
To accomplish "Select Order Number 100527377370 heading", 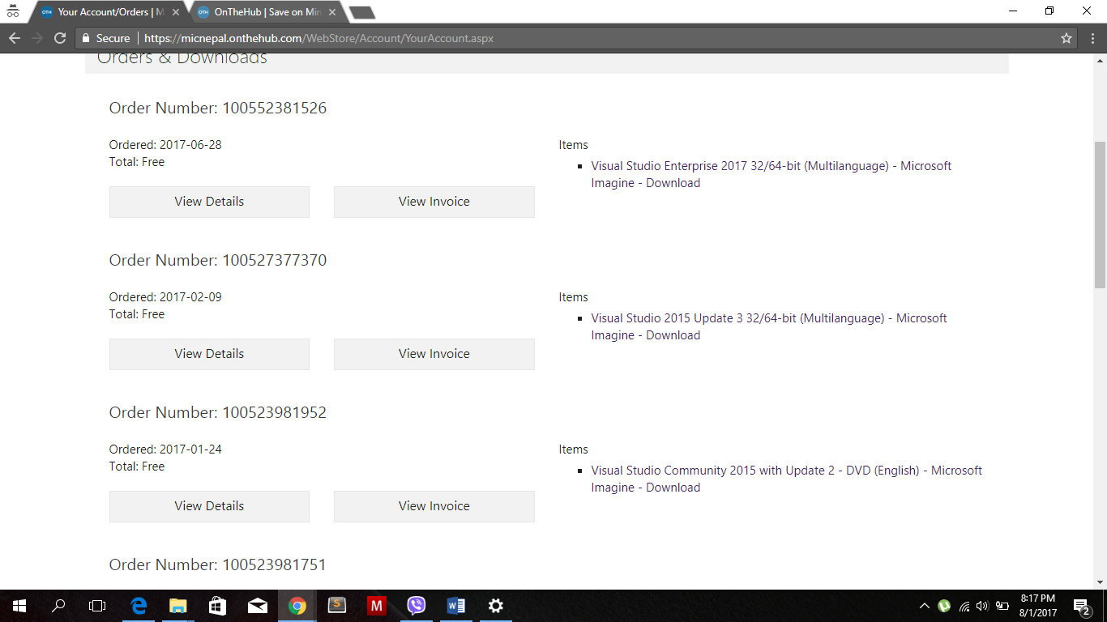I will 218,260.
